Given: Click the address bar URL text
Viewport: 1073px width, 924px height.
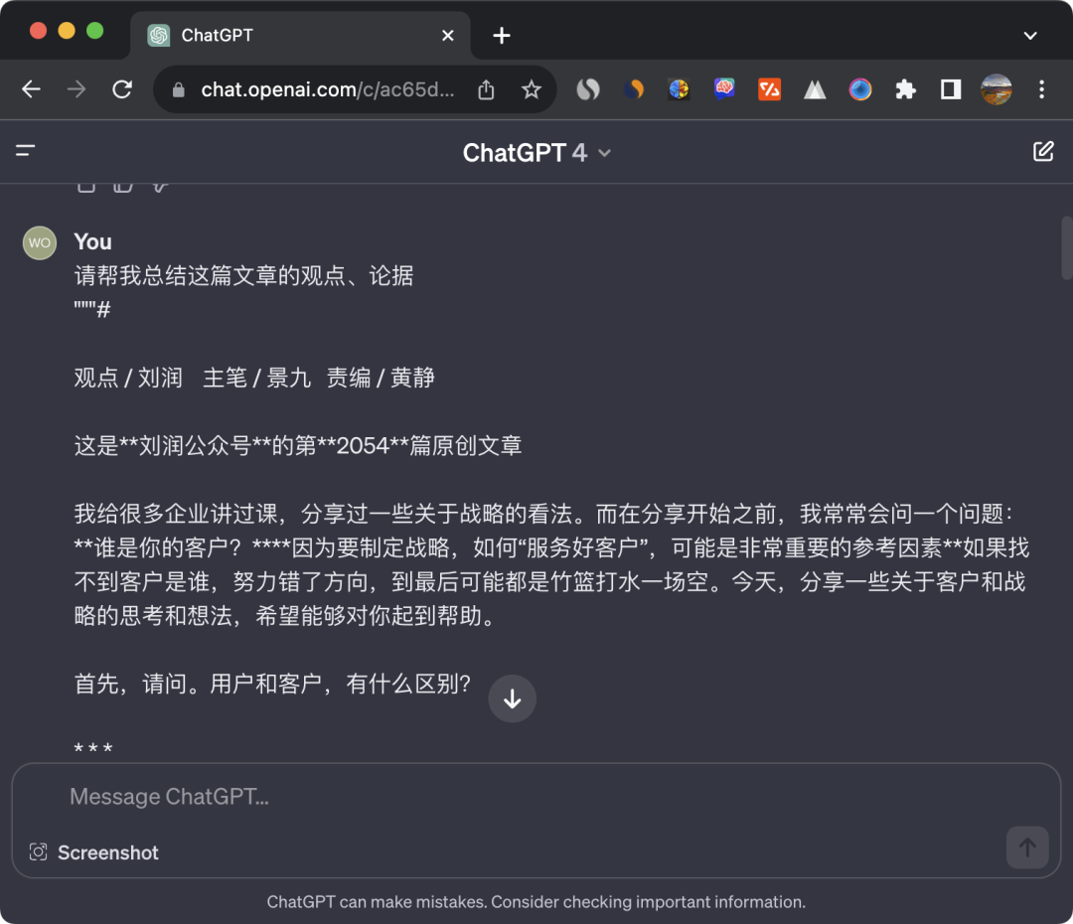Looking at the screenshot, I should coord(328,89).
